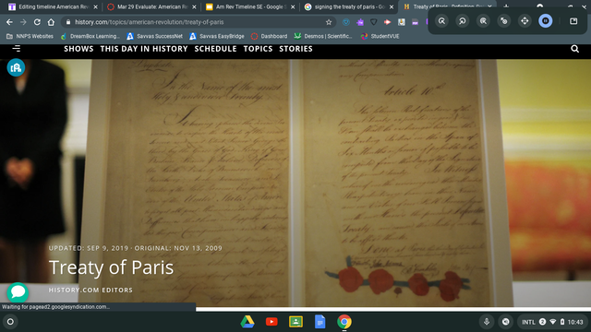Open the purple puzzle extension
591x332 pixels.
360,22
